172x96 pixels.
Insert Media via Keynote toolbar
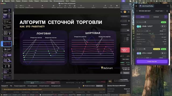coord(75,6)
